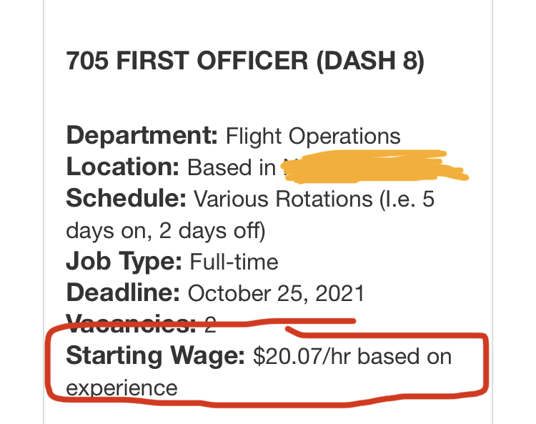Image resolution: width=536 pixels, height=424 pixels.
Task: Click the Deadline label
Action: point(123,292)
